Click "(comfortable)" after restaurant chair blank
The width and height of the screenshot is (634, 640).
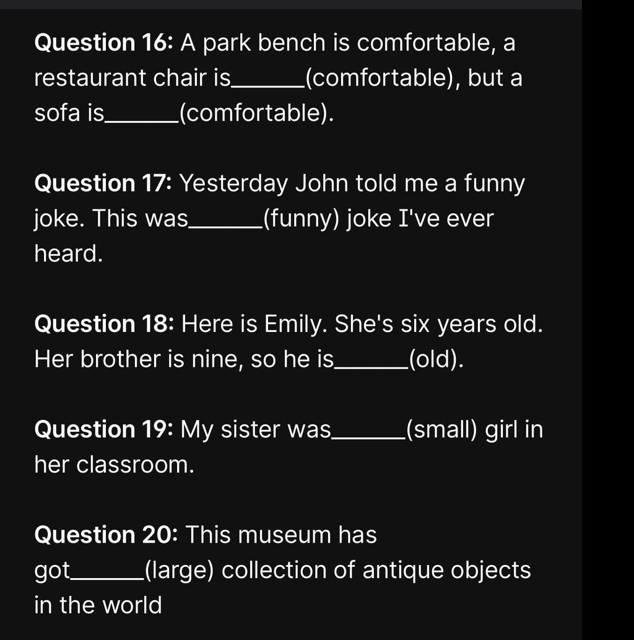(379, 78)
